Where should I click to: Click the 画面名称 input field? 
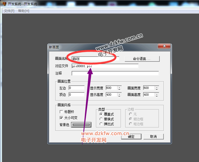pos(95,58)
